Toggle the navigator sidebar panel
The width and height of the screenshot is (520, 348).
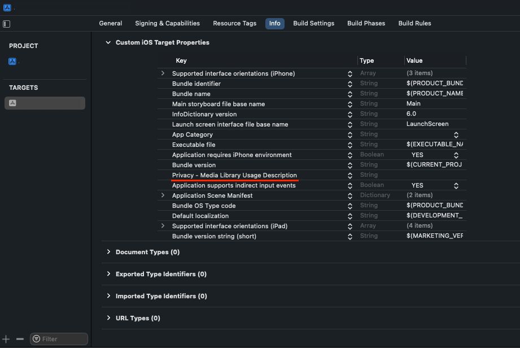[x=6, y=24]
